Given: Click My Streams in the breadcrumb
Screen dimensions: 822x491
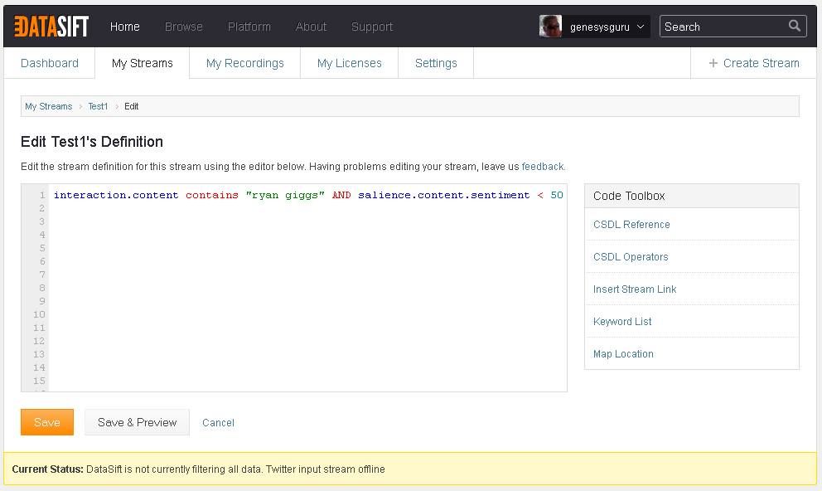Looking at the screenshot, I should [x=48, y=106].
